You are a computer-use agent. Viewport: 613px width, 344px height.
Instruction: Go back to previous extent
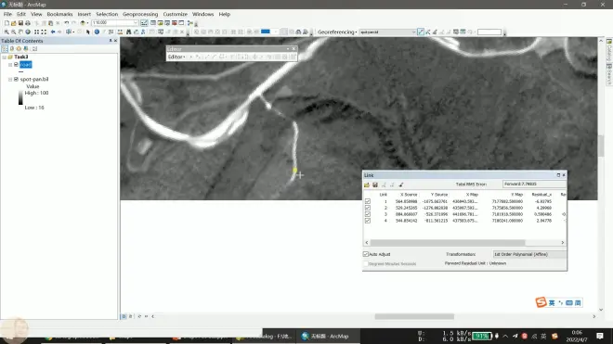[x=53, y=32]
